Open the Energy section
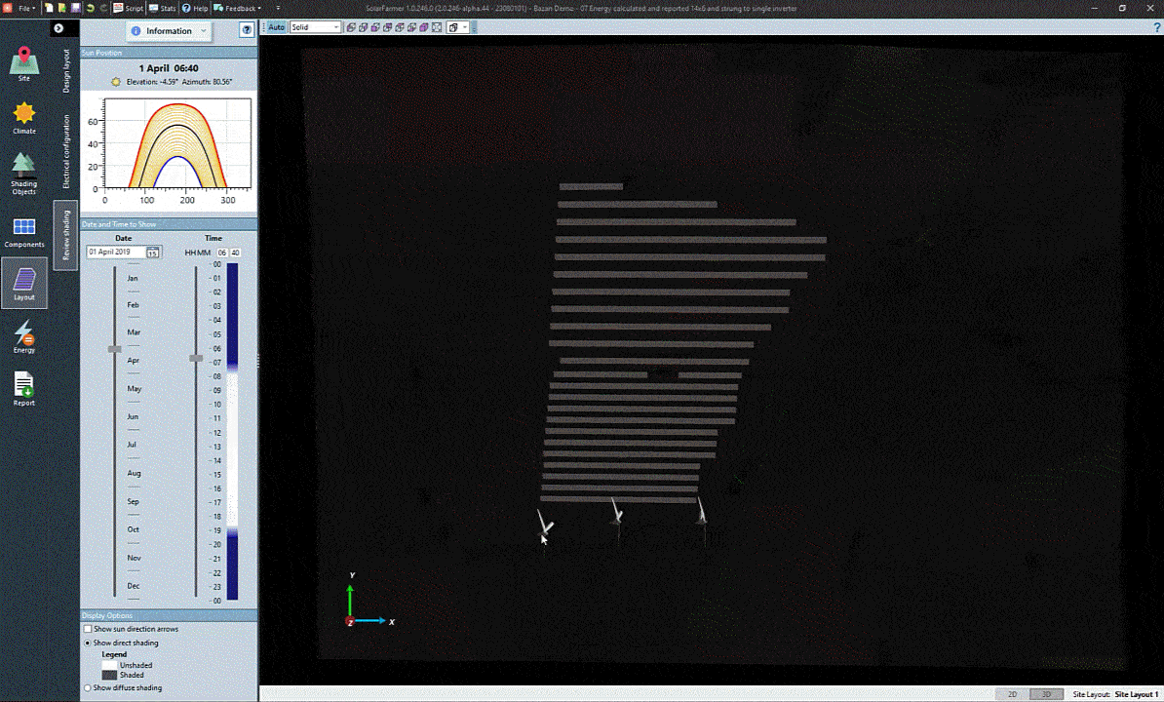The image size is (1164, 702). [24, 337]
